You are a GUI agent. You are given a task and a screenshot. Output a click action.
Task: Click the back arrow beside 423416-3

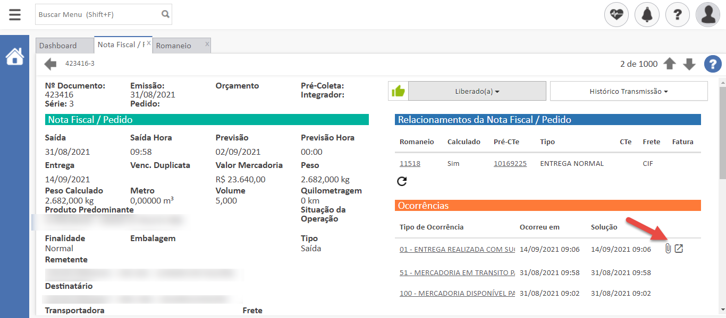(50, 64)
